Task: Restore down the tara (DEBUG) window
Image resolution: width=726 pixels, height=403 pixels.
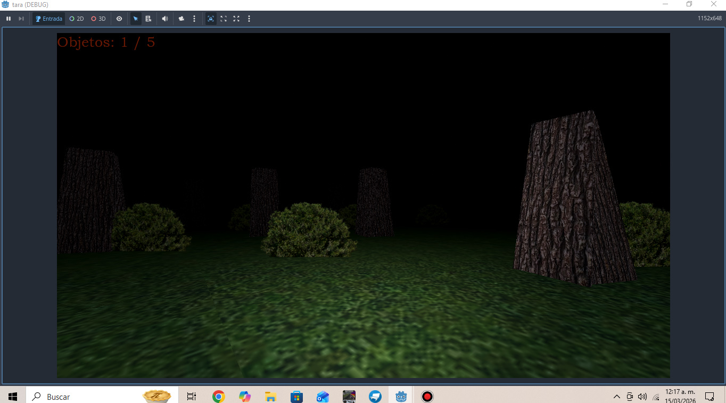Action: tap(689, 4)
